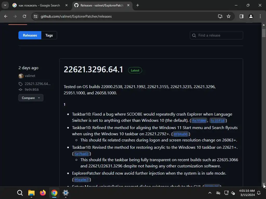Click the Latest badge

pos(135,70)
